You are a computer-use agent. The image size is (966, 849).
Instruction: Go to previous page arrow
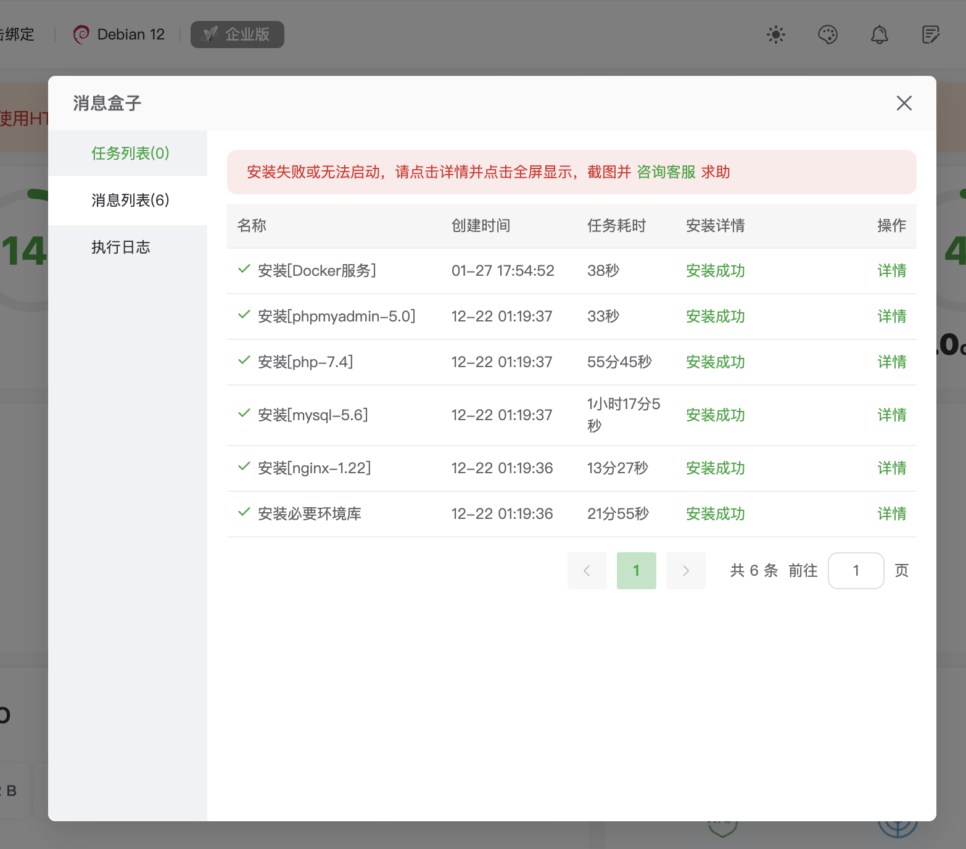coord(587,571)
